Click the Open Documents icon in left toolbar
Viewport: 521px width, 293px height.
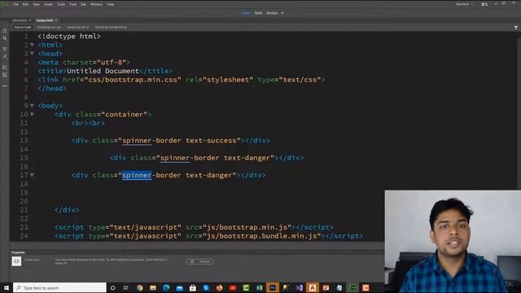(5, 31)
